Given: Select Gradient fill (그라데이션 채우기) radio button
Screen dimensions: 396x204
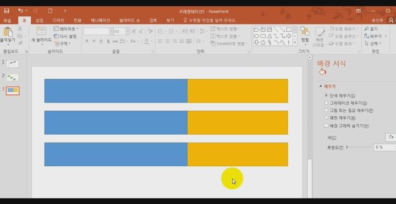Looking at the screenshot, I should (326, 103).
